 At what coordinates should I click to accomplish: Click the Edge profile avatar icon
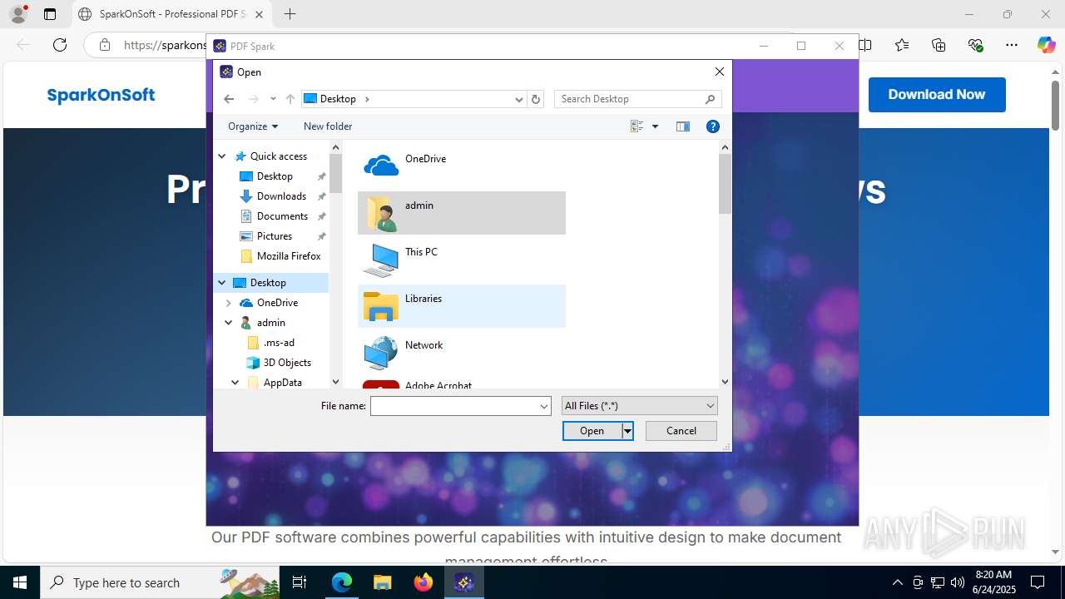[x=18, y=14]
